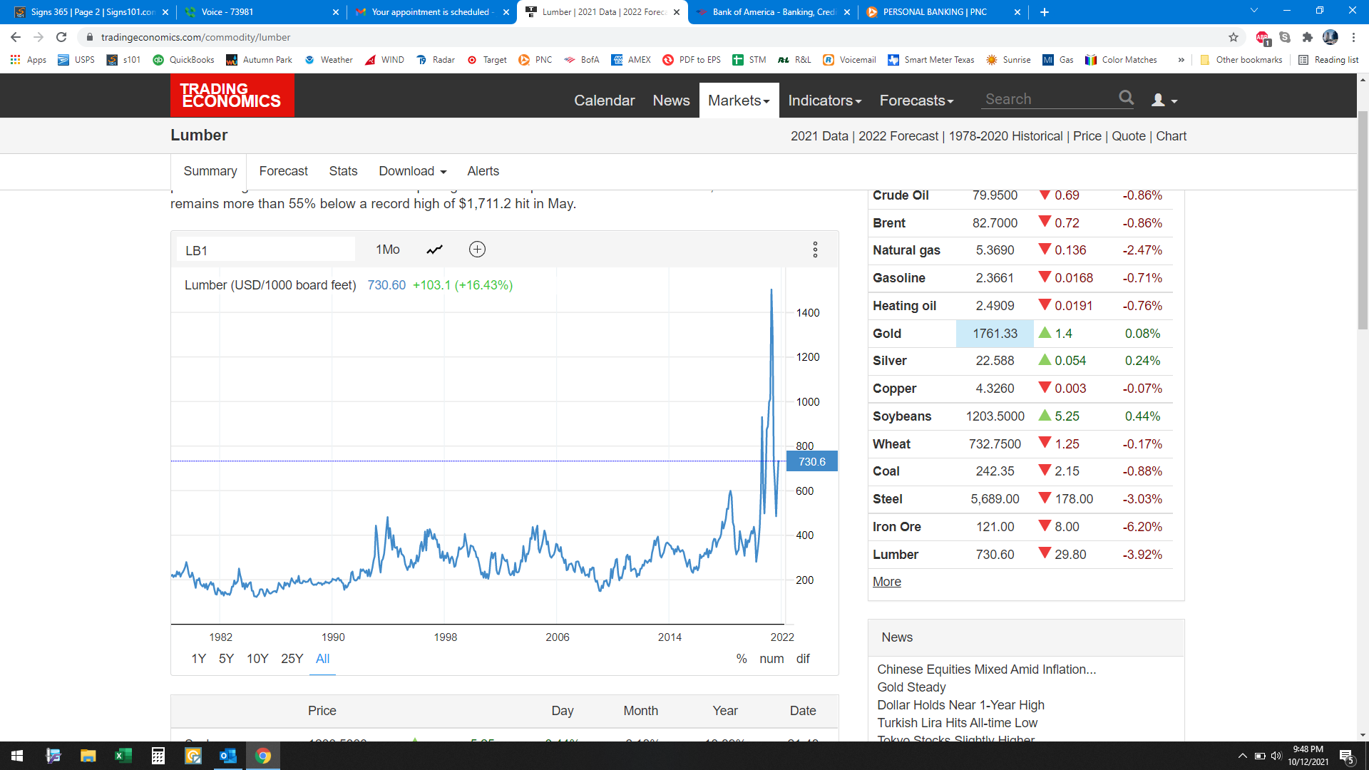Click the site Search input field
1369x770 pixels.
[x=1050, y=99]
